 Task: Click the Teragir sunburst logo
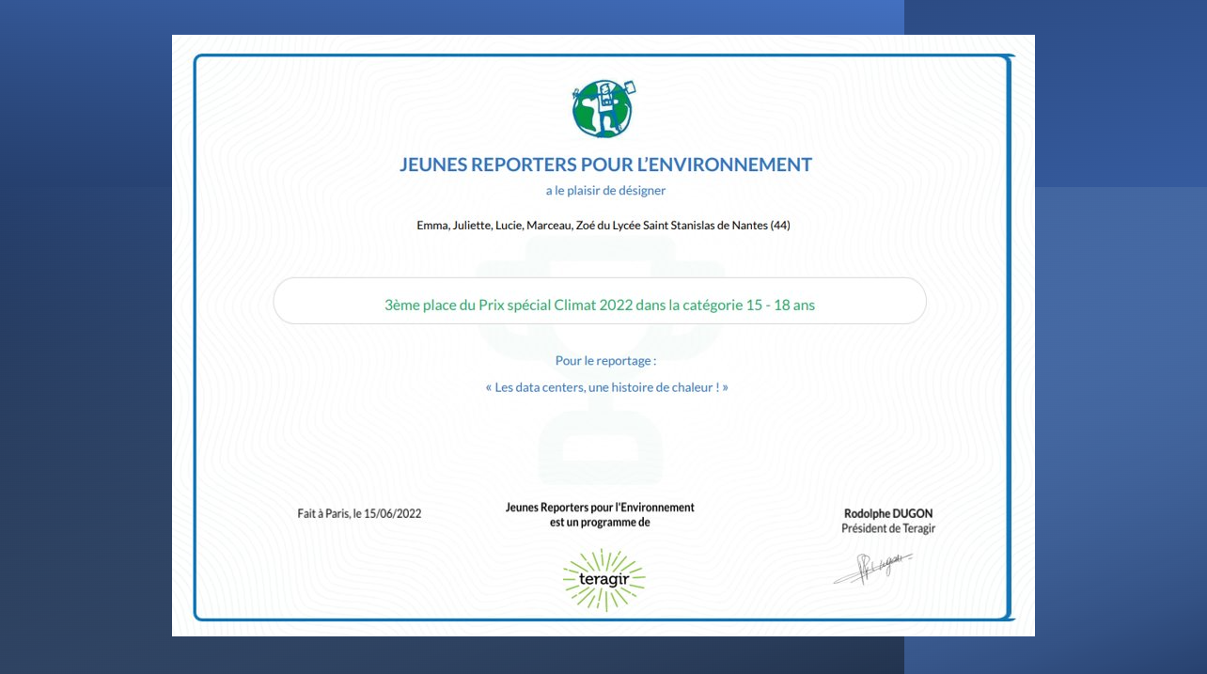tap(603, 580)
